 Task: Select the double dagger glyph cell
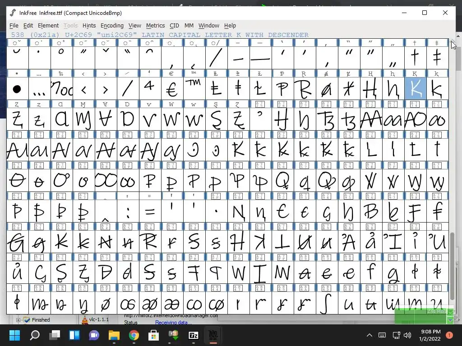(437, 58)
